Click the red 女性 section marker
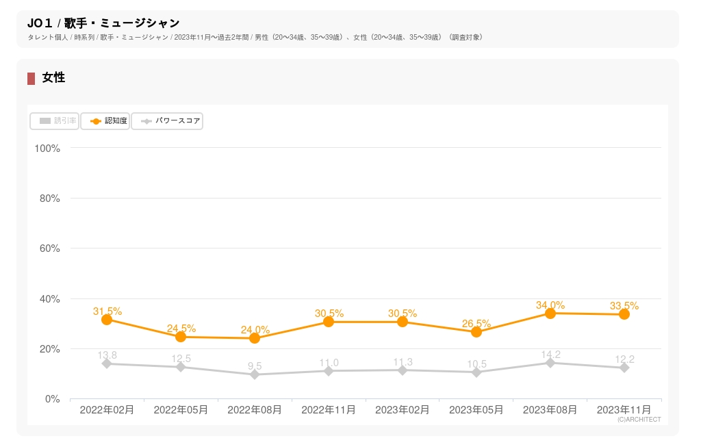The height and width of the screenshot is (447, 701). [31, 78]
